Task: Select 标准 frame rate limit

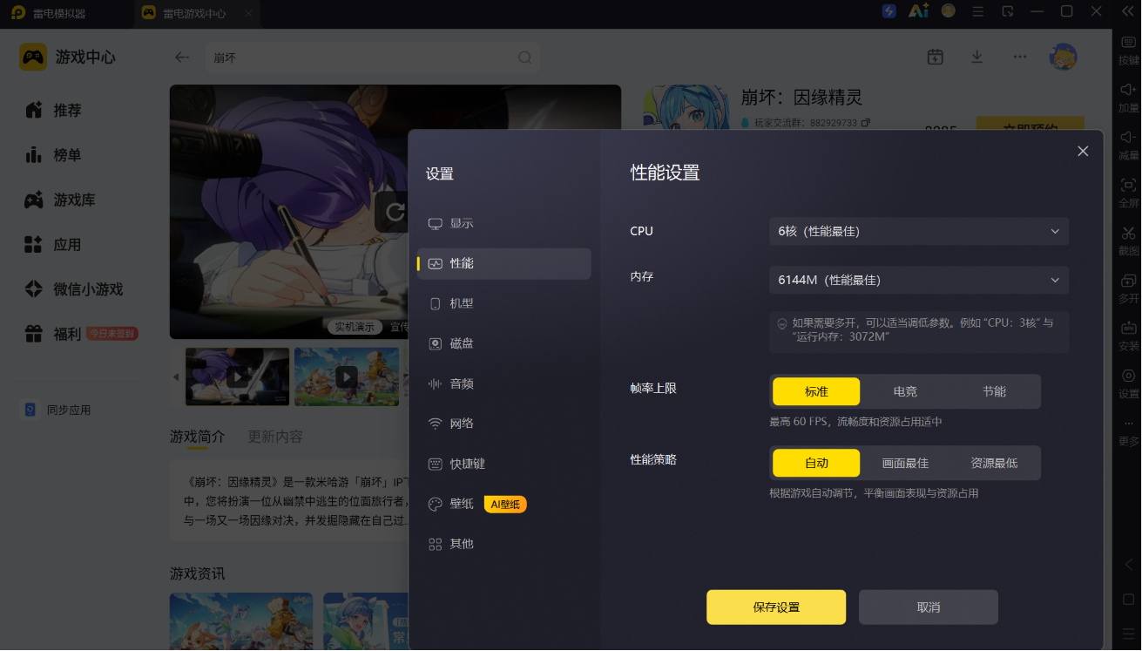Action: 816,392
